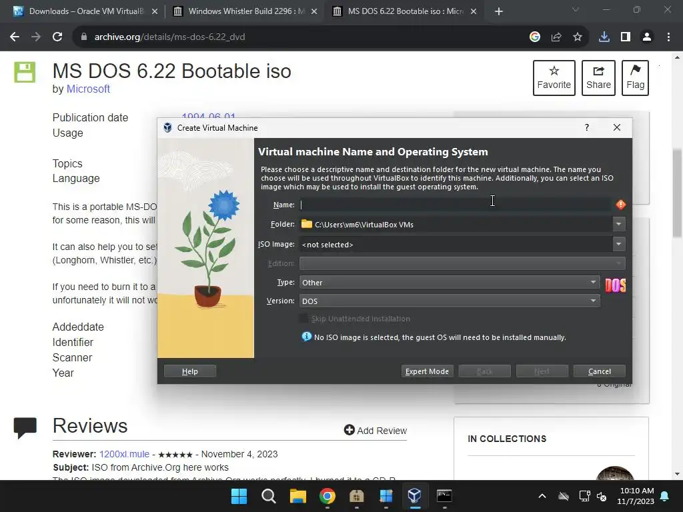The image size is (683, 512).
Task: Click the browser forward arrow
Action: click(x=36, y=37)
